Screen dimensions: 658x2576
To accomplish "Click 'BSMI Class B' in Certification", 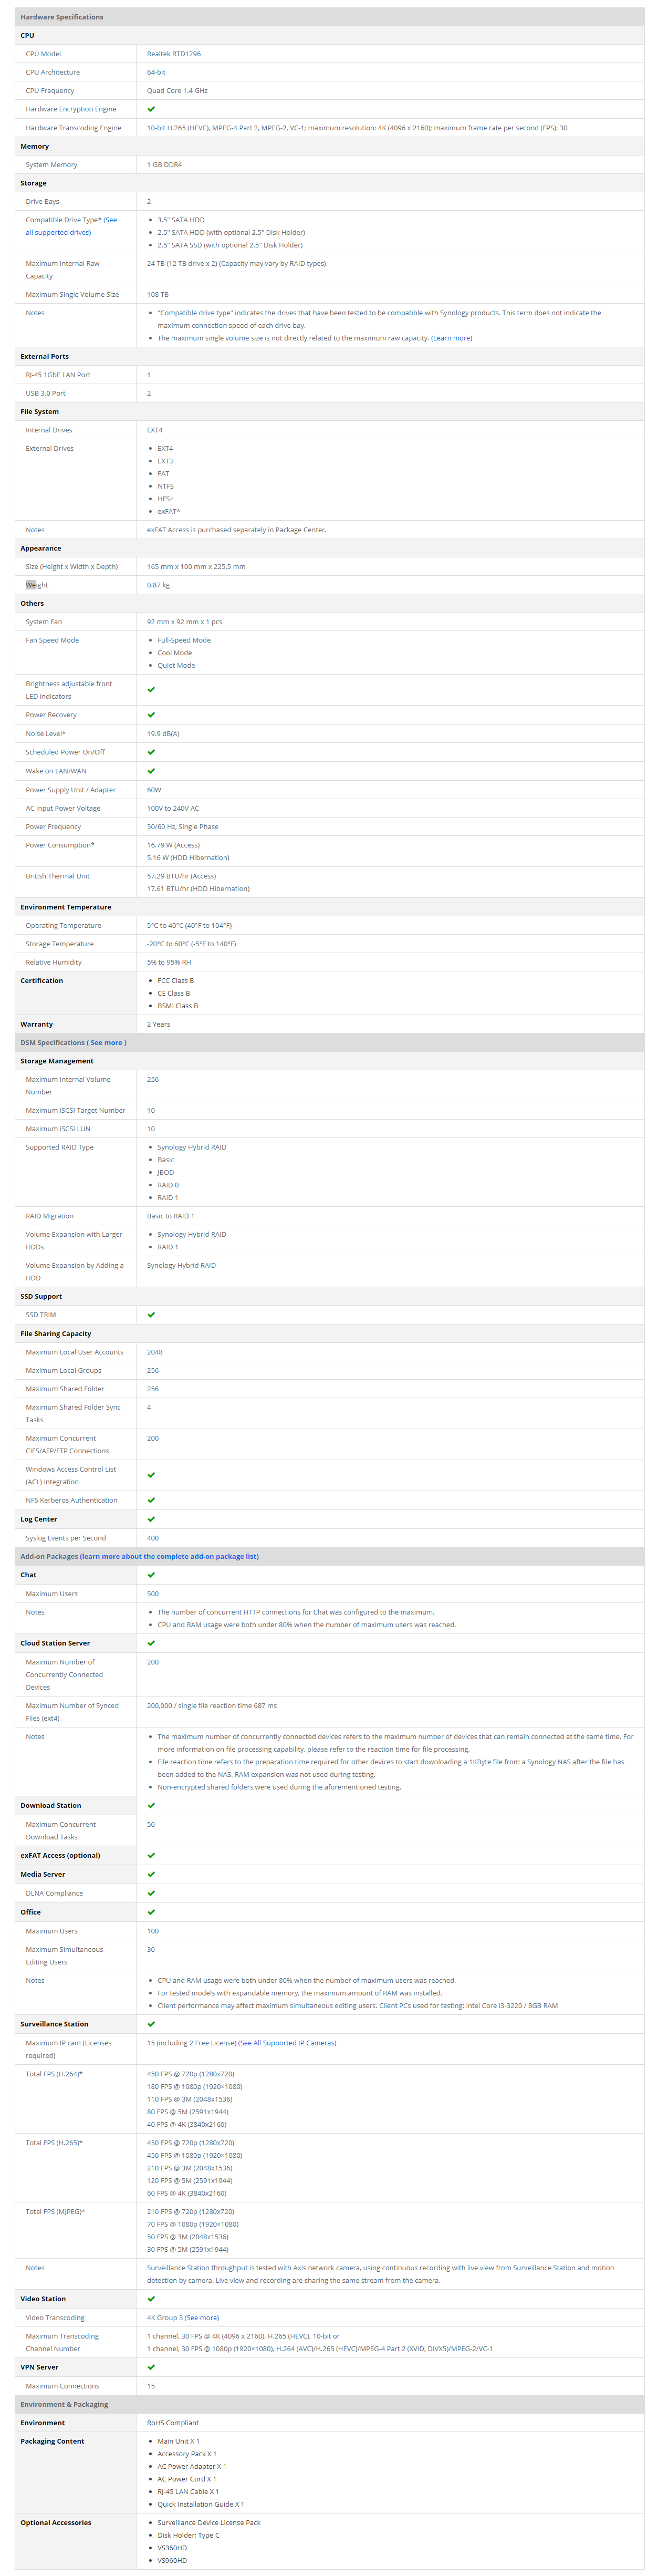I will pos(178,1006).
